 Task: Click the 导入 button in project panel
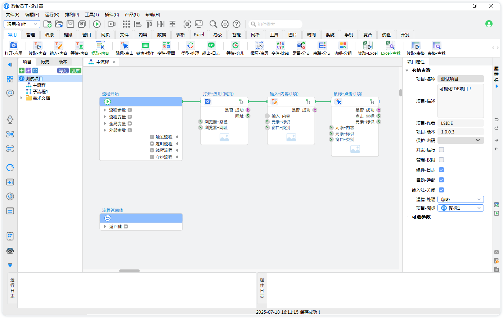pyautogui.click(x=63, y=71)
